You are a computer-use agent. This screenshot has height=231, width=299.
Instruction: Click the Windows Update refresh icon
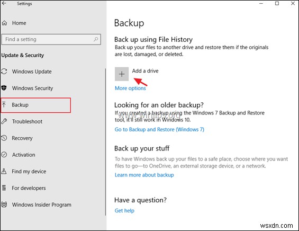tap(4, 72)
